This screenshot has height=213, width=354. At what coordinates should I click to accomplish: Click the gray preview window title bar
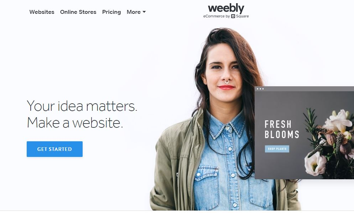(x=304, y=89)
